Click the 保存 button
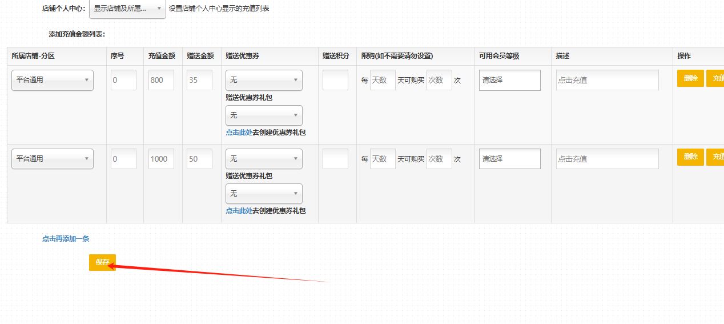Screen dimensions: 724x324 coord(102,262)
